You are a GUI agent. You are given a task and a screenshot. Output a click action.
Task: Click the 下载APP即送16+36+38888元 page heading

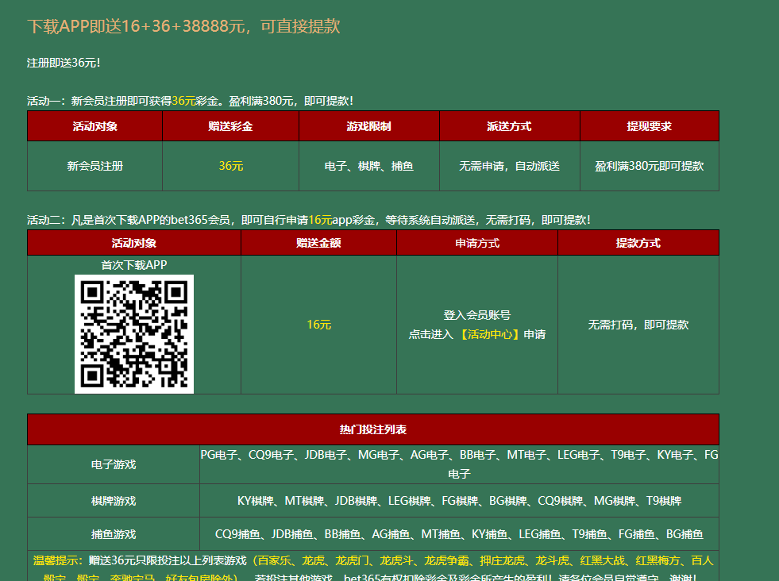(183, 25)
